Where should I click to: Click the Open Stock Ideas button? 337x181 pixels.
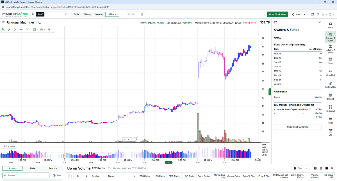point(277,14)
